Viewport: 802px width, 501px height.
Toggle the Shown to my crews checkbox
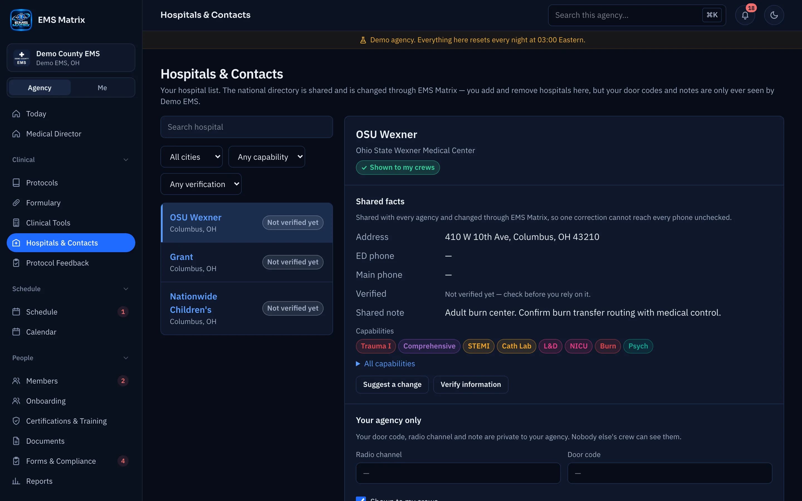click(x=361, y=498)
